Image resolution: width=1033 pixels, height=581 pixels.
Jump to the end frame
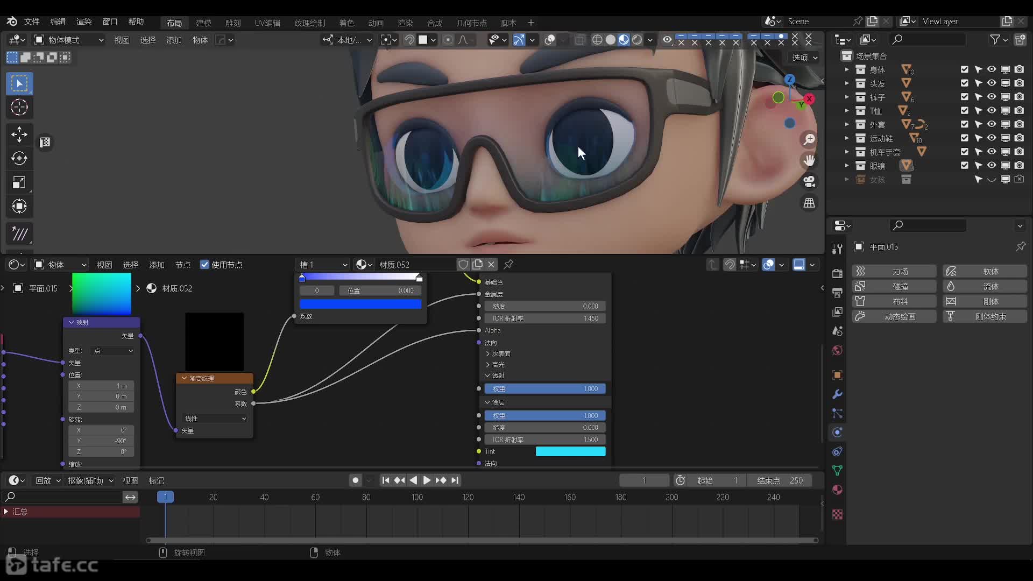coord(455,480)
